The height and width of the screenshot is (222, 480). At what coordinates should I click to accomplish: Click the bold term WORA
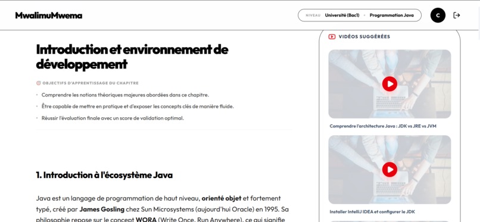(x=147, y=220)
